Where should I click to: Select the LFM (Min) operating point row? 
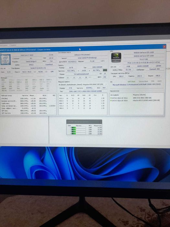[x=28, y=99]
